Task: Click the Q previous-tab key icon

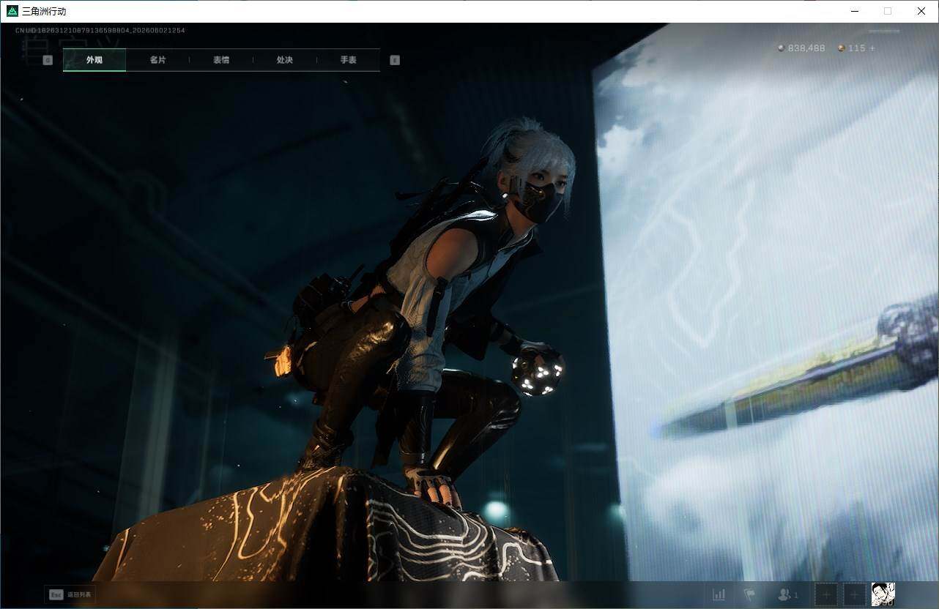Action: [x=48, y=60]
